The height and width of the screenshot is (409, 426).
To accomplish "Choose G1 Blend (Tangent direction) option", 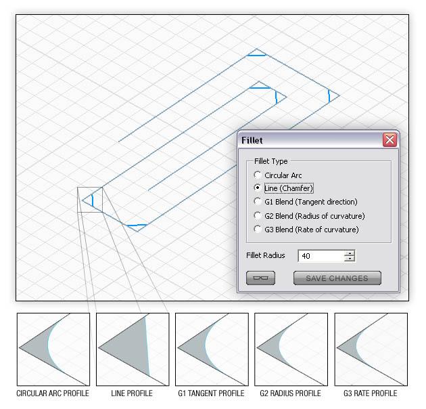I will 257,202.
